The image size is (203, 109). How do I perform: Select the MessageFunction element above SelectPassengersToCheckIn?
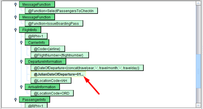pos(37,4)
